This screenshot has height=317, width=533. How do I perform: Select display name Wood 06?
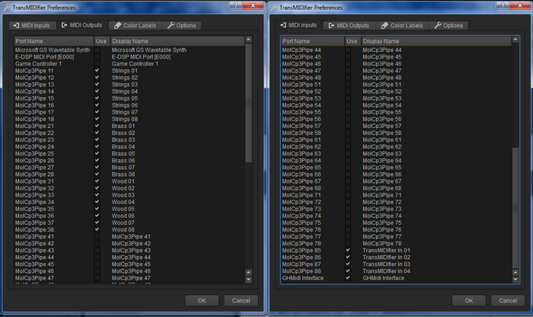pyautogui.click(x=123, y=216)
